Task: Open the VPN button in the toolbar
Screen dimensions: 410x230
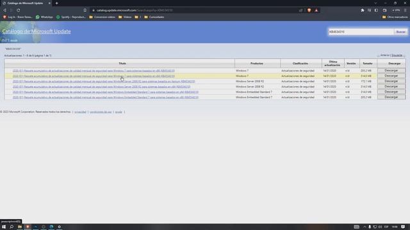Action: [x=396, y=10]
